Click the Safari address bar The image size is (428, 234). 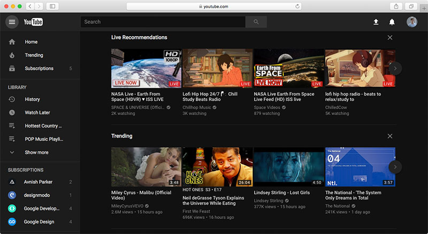click(x=214, y=6)
